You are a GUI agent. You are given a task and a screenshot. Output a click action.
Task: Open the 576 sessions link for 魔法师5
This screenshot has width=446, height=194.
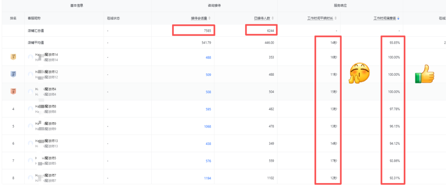tap(208, 161)
